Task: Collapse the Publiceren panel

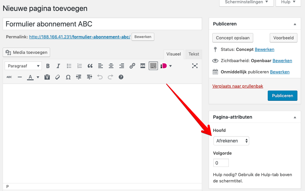Action: 295,24
